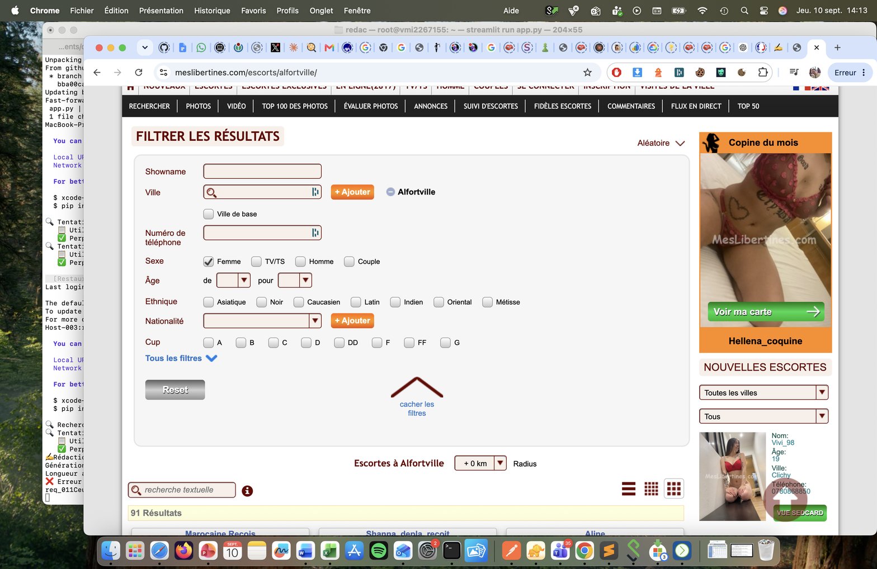Open the maximum age 'pour' dropdown
This screenshot has width=877, height=569.
pyautogui.click(x=295, y=280)
